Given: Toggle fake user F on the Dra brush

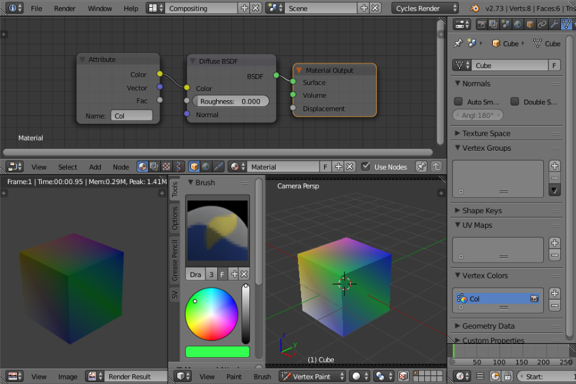Looking at the screenshot, I should 223,274.
